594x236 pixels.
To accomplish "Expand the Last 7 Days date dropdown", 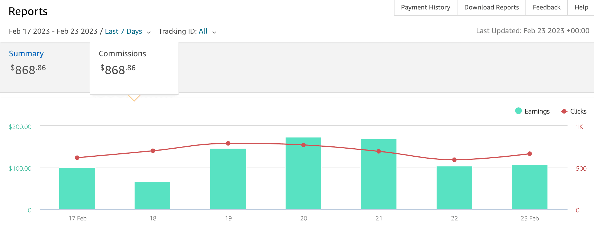I will (123, 31).
